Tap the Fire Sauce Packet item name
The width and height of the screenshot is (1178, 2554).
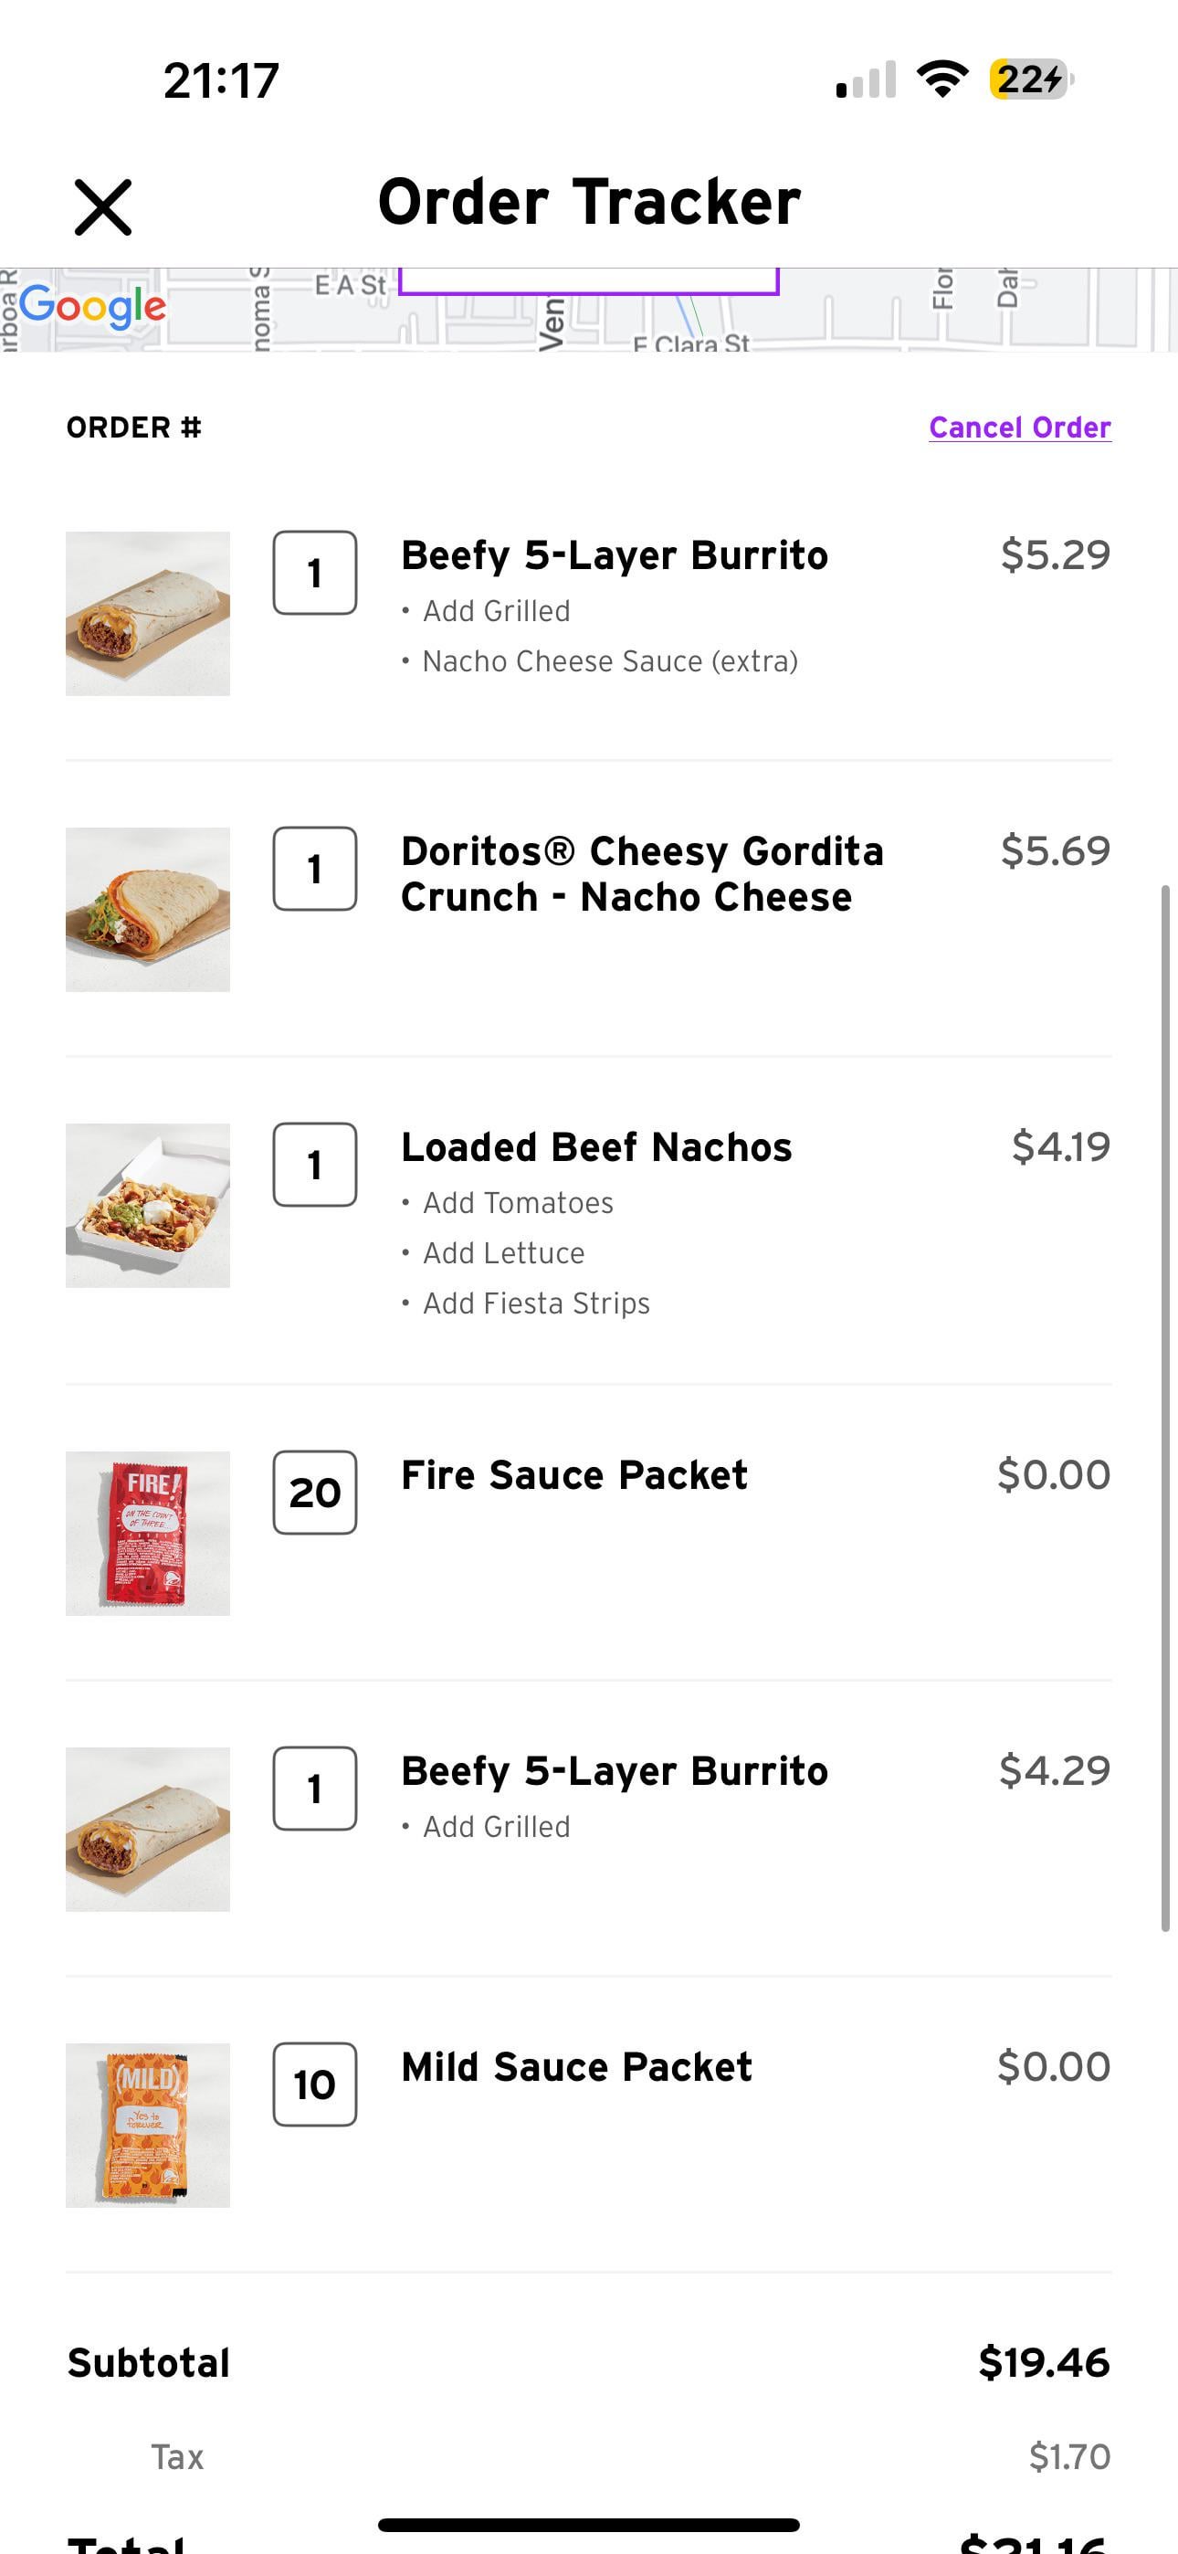click(x=573, y=1475)
